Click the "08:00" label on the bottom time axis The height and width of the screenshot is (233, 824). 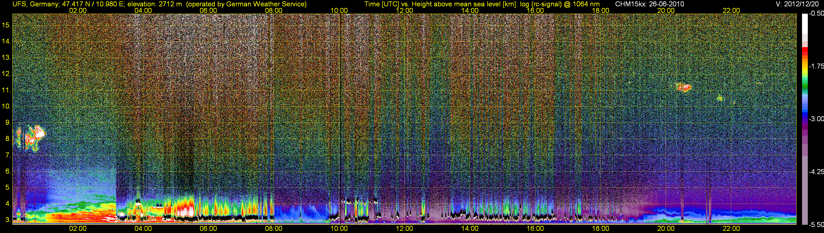coord(274,229)
